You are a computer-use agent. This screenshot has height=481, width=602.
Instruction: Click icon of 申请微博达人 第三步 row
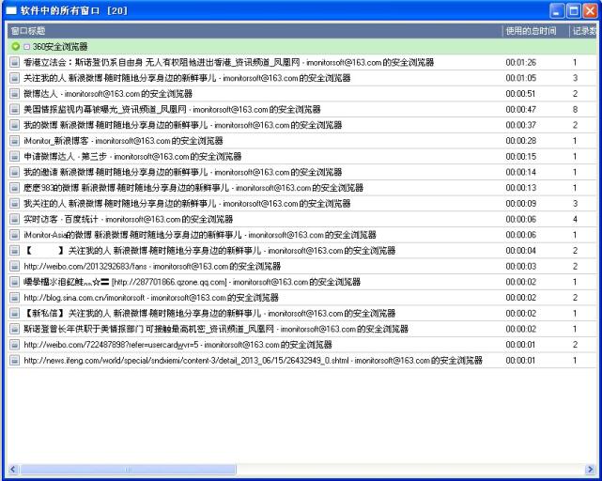(x=15, y=156)
